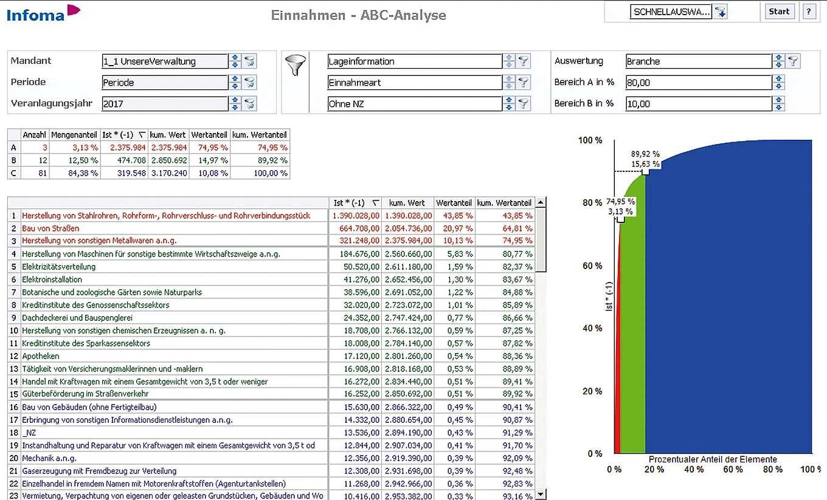Screen dimensions: 827x500
Task: Open the Einnahmeart filter icon
Action: pos(523,83)
